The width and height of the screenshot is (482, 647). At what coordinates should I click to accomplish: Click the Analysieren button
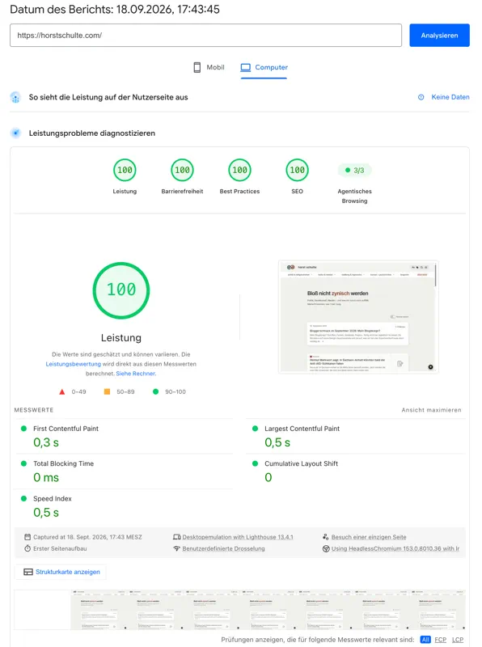tap(439, 36)
